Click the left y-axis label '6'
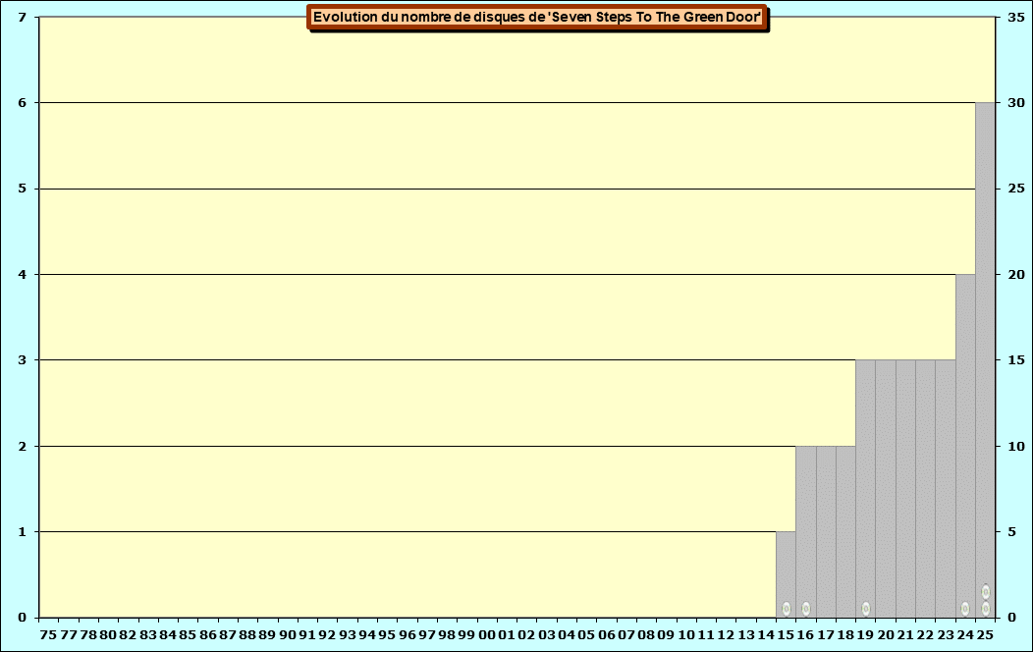Viewport: 1033px width, 652px height. [x=23, y=103]
